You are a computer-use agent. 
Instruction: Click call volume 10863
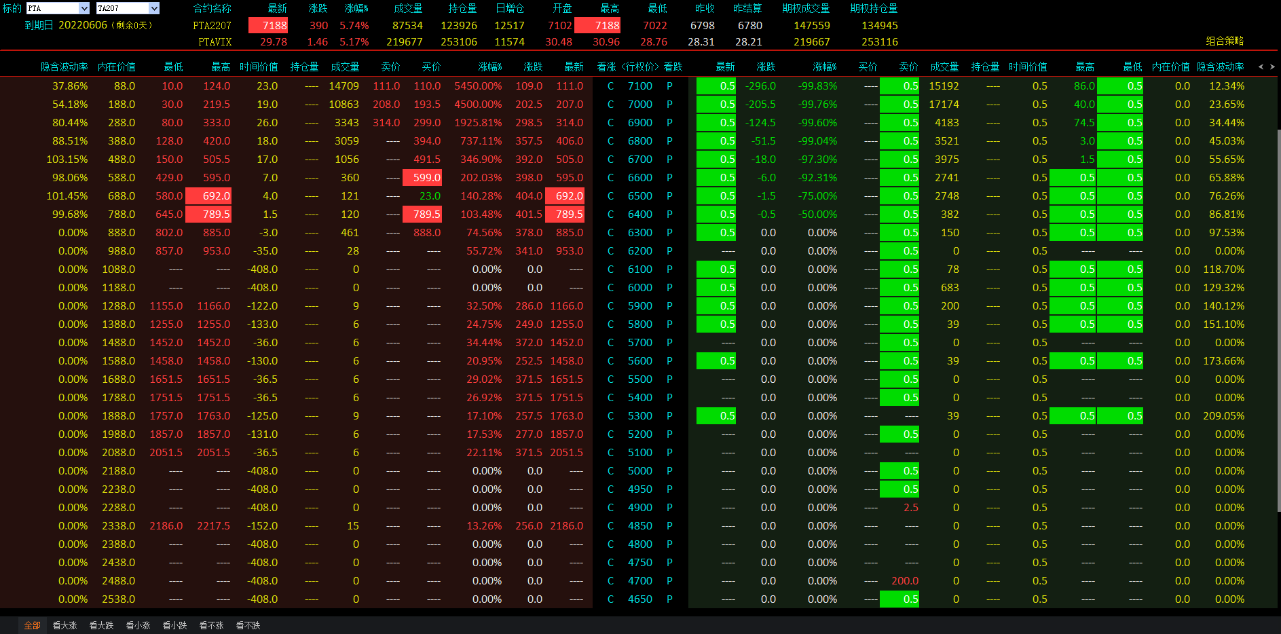(x=344, y=105)
